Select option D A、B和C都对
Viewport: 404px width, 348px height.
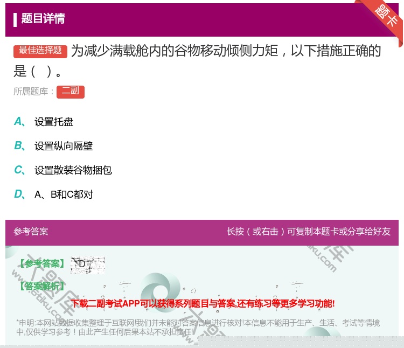point(53,194)
